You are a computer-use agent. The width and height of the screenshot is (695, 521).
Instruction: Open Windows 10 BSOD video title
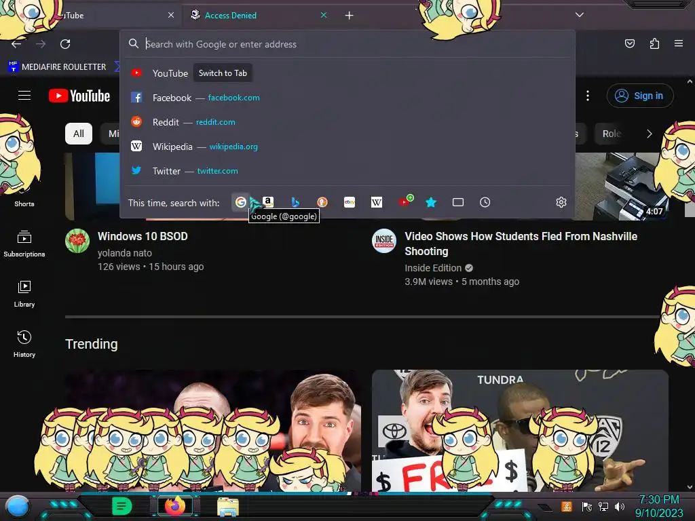tap(143, 236)
